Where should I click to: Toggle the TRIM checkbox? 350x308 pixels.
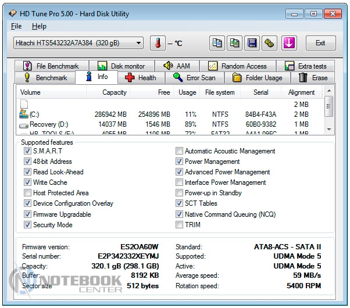coord(180,225)
